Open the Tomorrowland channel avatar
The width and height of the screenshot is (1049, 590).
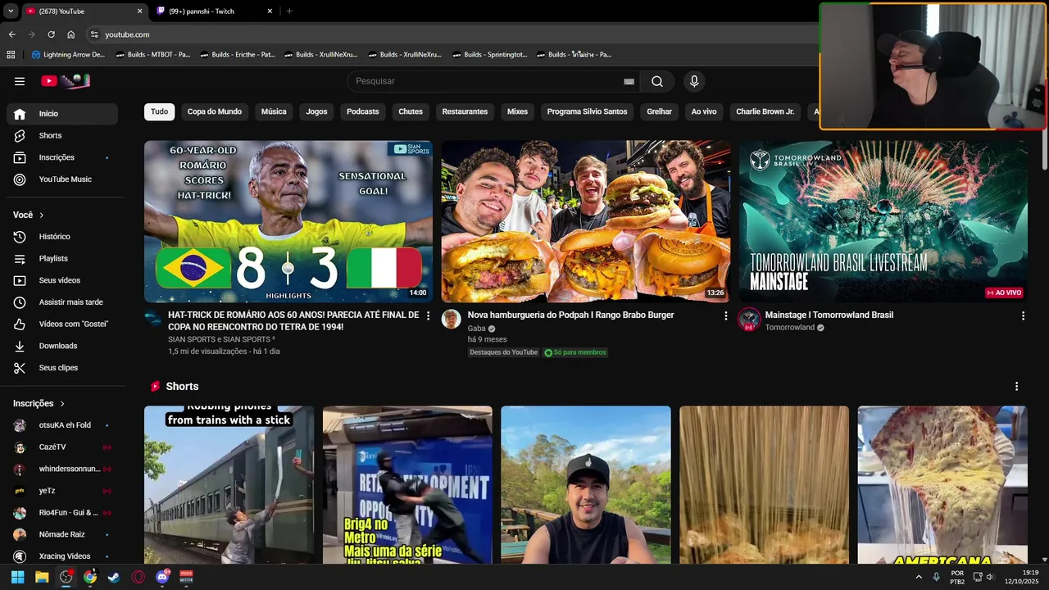pyautogui.click(x=749, y=320)
